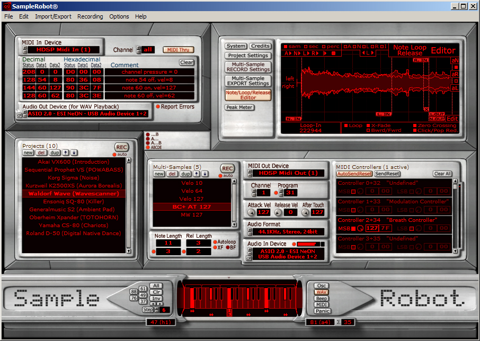Click the Project Settings button

click(247, 56)
